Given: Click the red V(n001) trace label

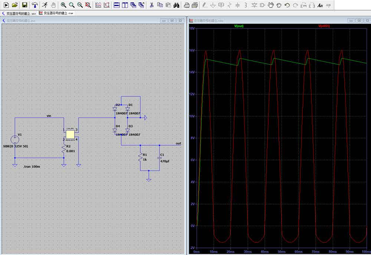Looking at the screenshot, I should [324, 26].
